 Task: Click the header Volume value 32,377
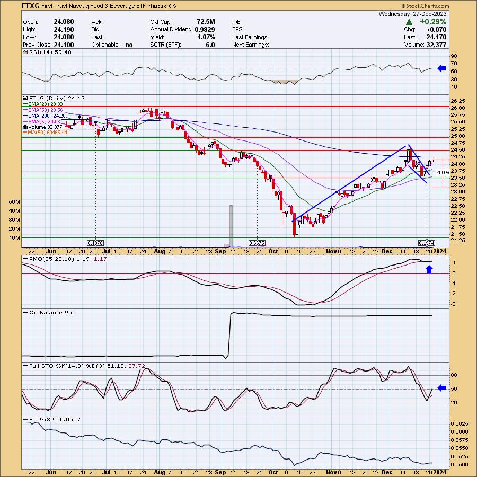point(436,45)
